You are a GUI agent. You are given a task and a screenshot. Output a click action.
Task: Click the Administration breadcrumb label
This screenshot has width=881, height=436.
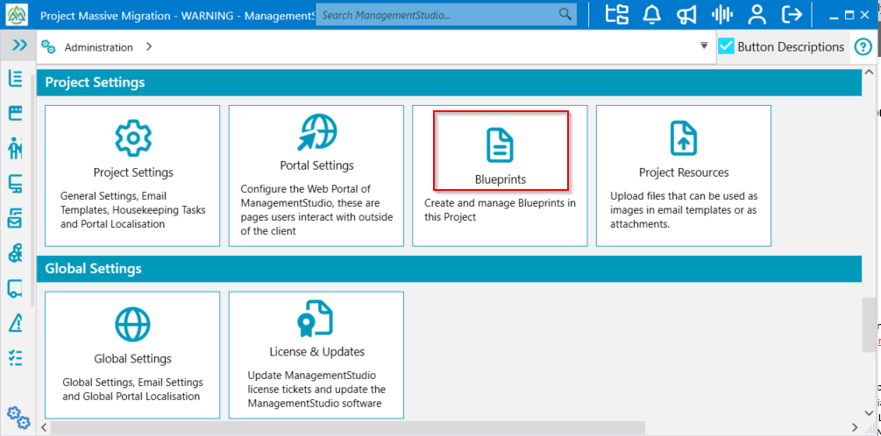tap(99, 47)
